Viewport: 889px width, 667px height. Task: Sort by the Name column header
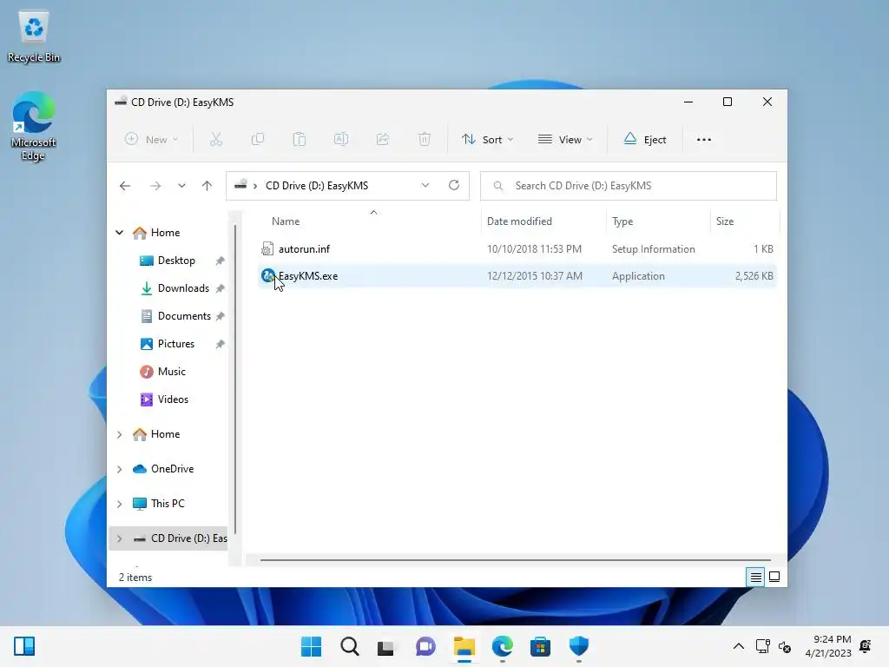click(286, 221)
